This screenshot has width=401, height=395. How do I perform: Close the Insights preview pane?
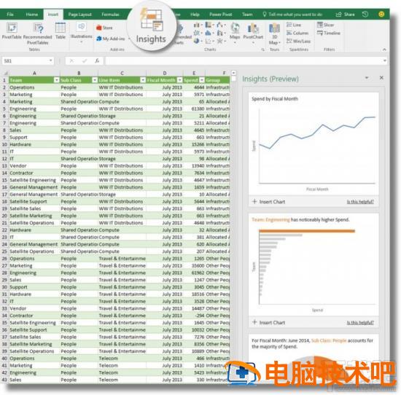[381, 77]
